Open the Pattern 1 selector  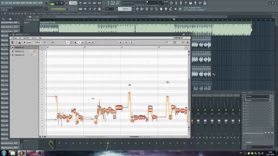[125, 9]
